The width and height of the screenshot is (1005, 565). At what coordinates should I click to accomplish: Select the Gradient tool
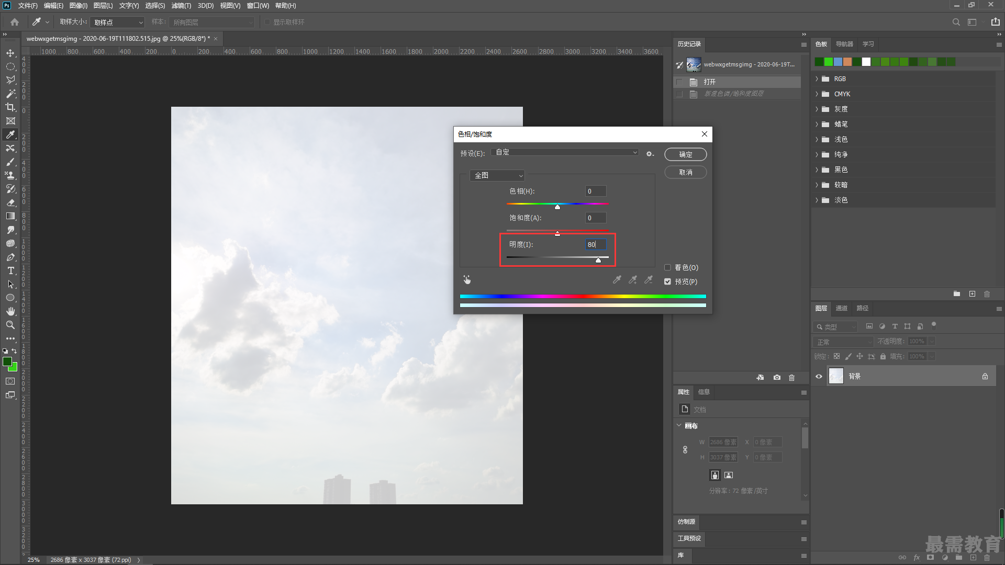tap(10, 216)
